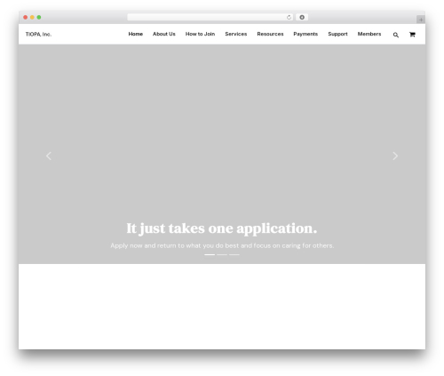Reload the page with the refresh icon
Image resolution: width=444 pixels, height=376 pixels.
coord(289,18)
